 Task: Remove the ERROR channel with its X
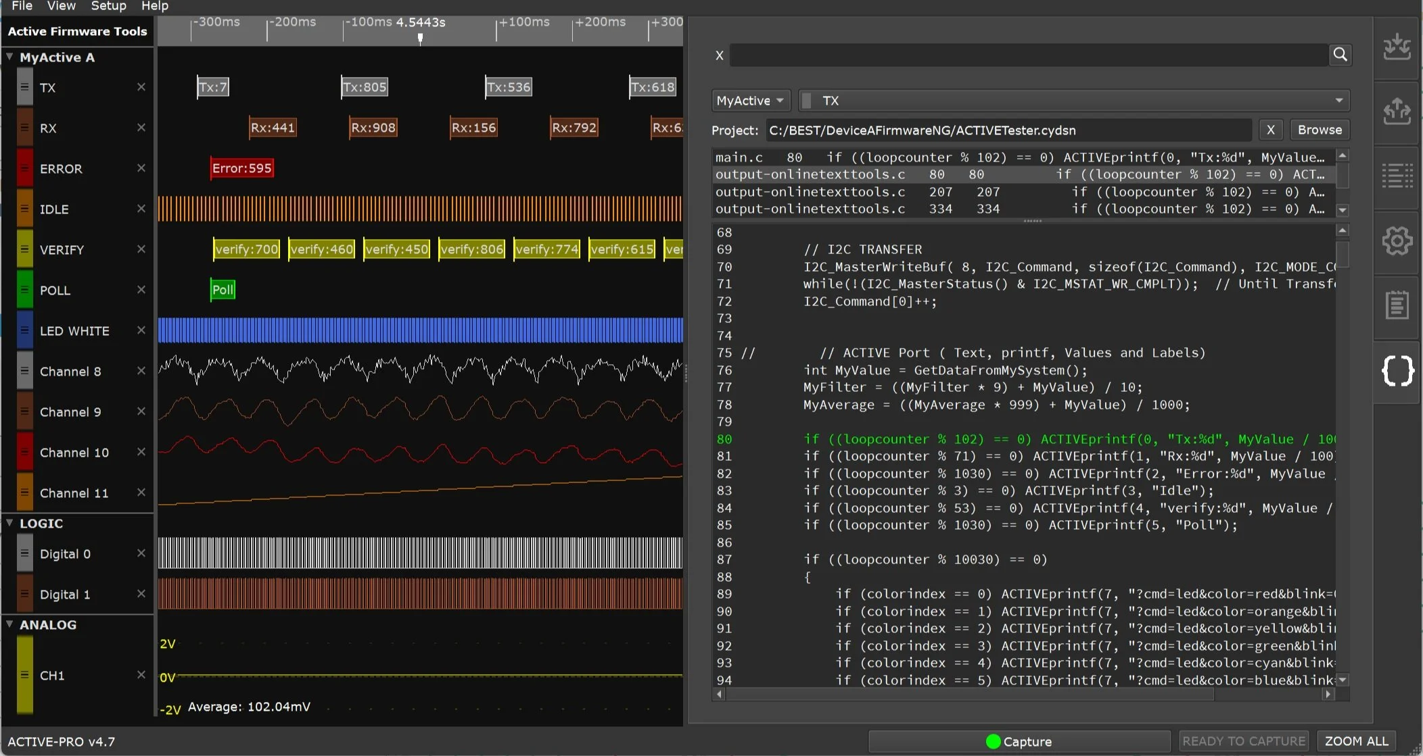[x=141, y=168]
